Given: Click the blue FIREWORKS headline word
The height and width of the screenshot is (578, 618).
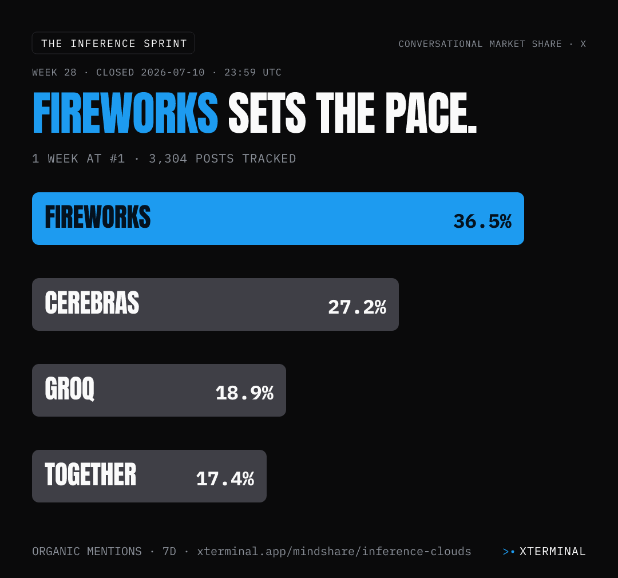Looking at the screenshot, I should point(125,113).
